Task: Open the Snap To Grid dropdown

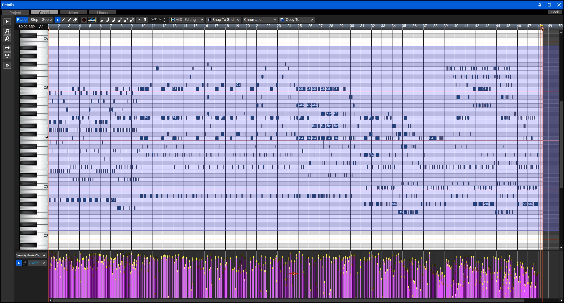Action: (x=224, y=20)
